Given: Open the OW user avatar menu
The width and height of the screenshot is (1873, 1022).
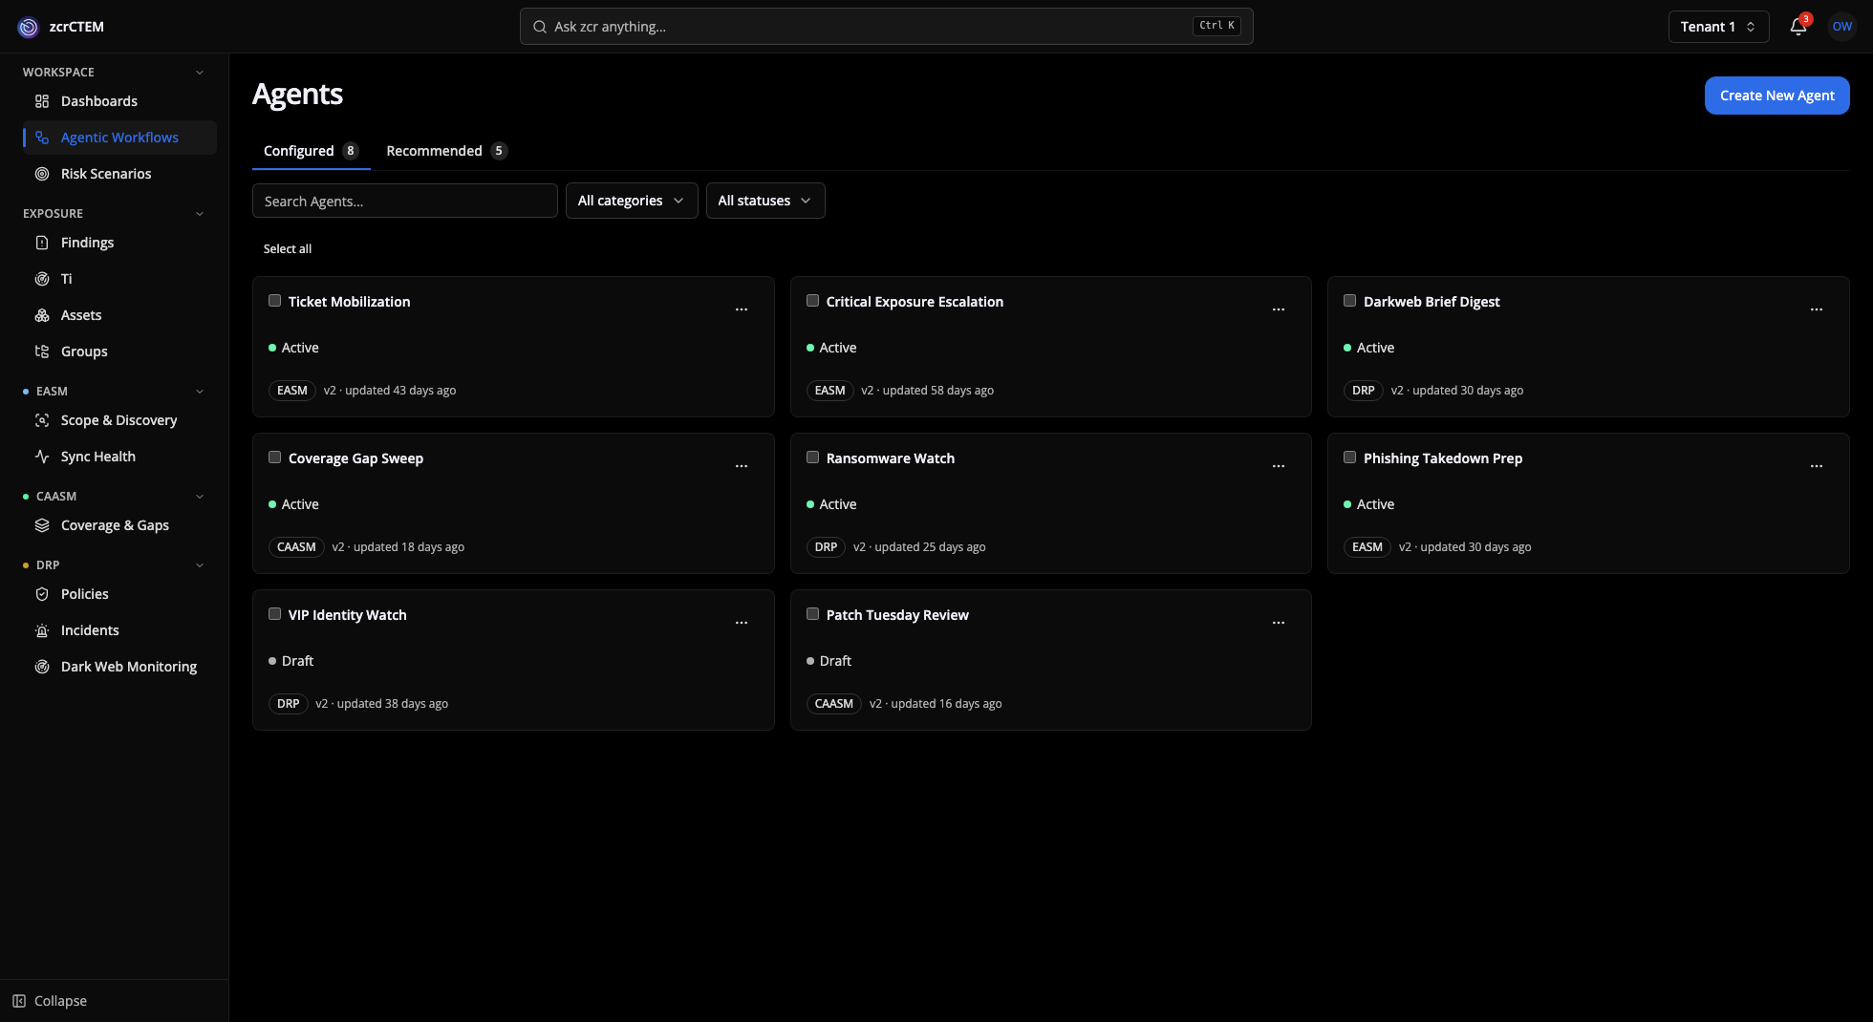Looking at the screenshot, I should tap(1841, 27).
